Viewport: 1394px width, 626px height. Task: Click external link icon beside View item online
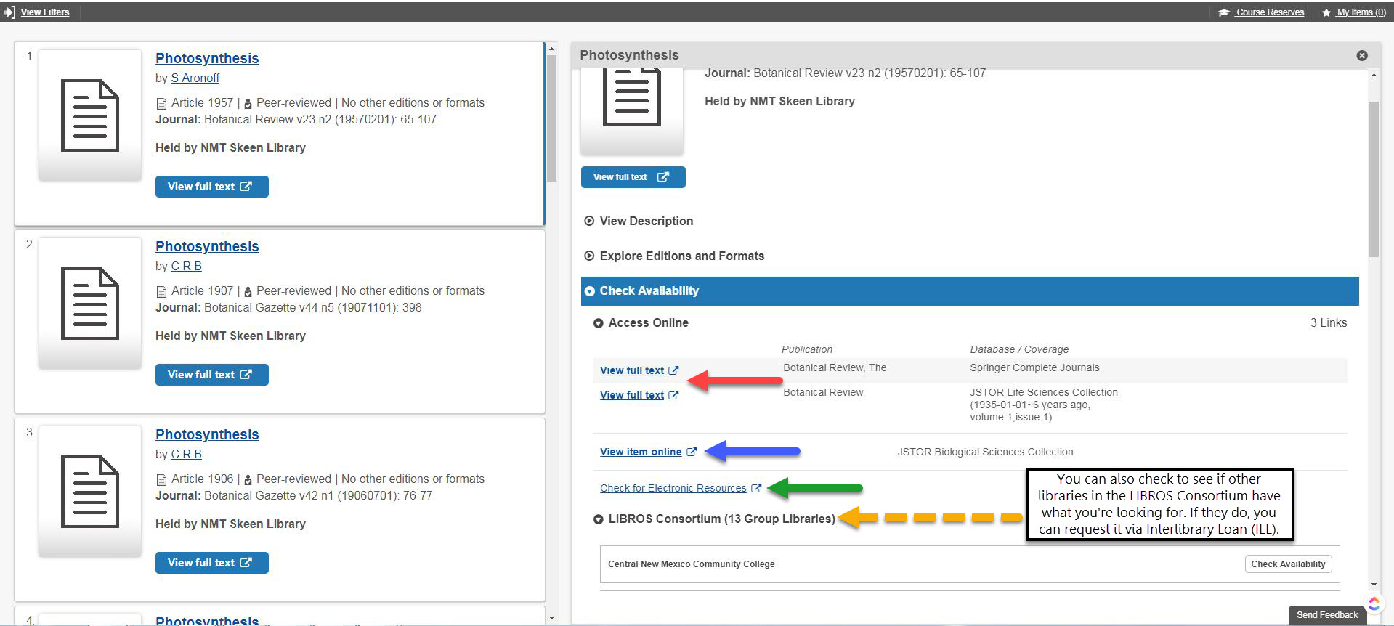[692, 452]
